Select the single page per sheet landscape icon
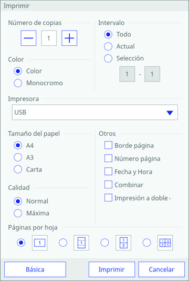The height and width of the screenshot is (281, 189). click(x=40, y=243)
